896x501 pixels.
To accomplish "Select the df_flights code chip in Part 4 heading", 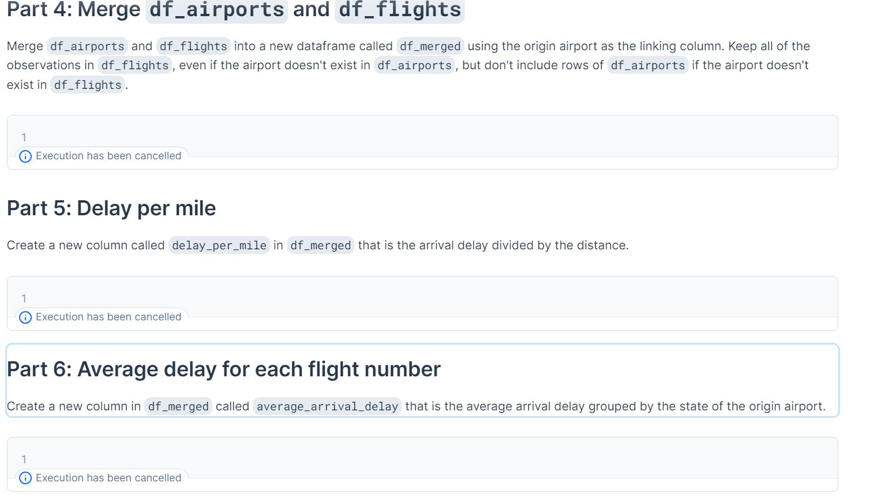I will tap(399, 10).
